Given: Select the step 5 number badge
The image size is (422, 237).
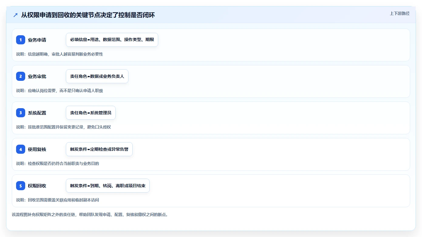Looking at the screenshot, I should [x=21, y=186].
